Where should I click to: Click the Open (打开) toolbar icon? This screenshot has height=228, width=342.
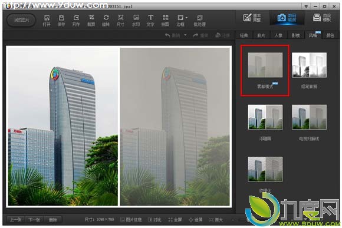click(47, 21)
